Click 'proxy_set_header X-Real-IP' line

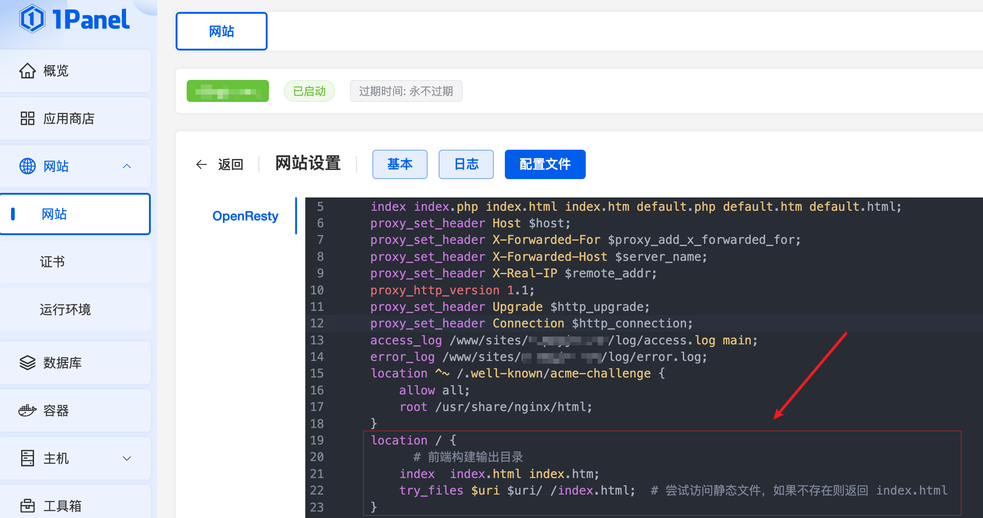point(514,273)
